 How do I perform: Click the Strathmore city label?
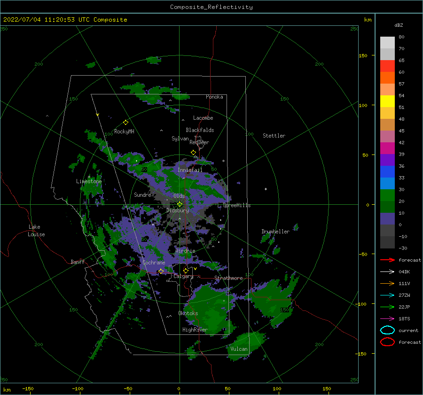click(228, 278)
